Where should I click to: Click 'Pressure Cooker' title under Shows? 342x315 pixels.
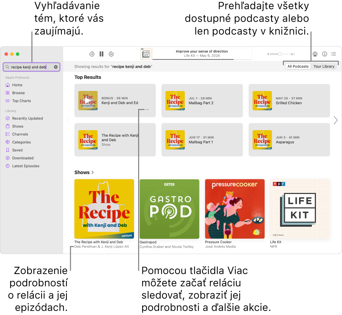point(218,242)
